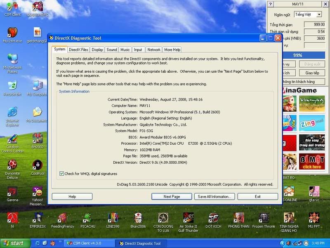This screenshot has width=330, height=248.
Task: Toggle Check for WHQL digital signatures
Action: coord(61,174)
